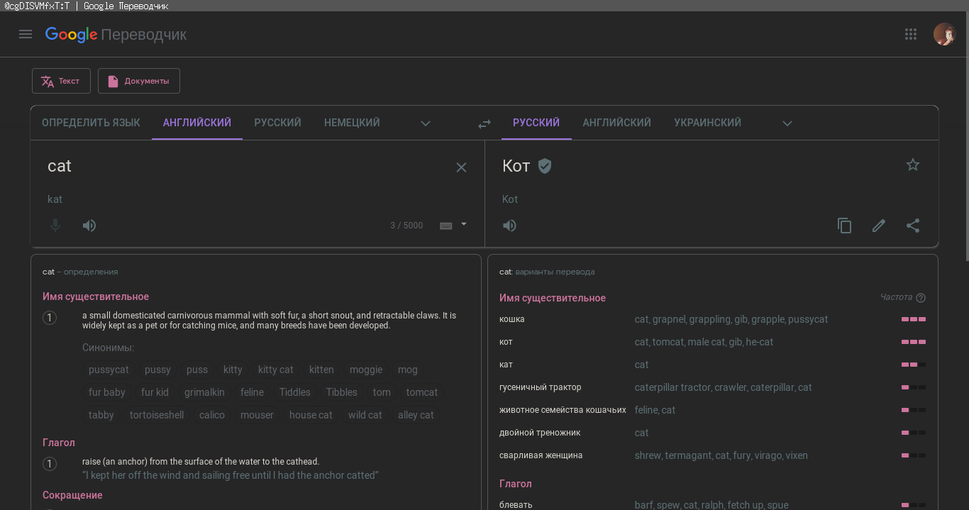This screenshot has width=969, height=510.
Task: Select the synonym chip alley cat
Action: point(416,415)
